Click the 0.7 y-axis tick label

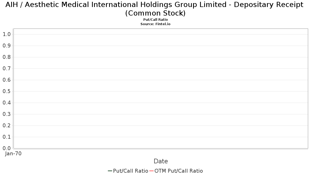6,68
